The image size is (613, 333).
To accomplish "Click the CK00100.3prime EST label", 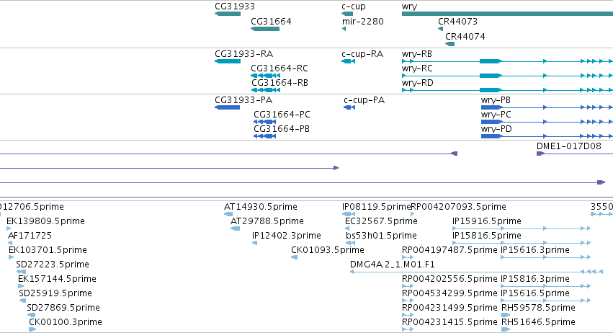I will pos(66,322).
